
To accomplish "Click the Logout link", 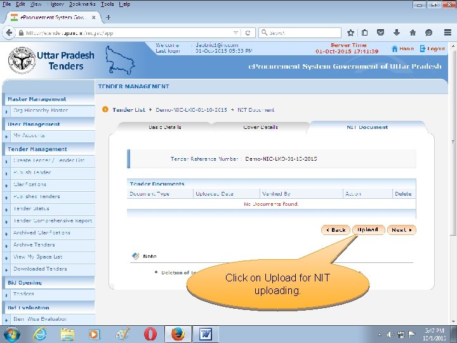I will tap(432, 49).
